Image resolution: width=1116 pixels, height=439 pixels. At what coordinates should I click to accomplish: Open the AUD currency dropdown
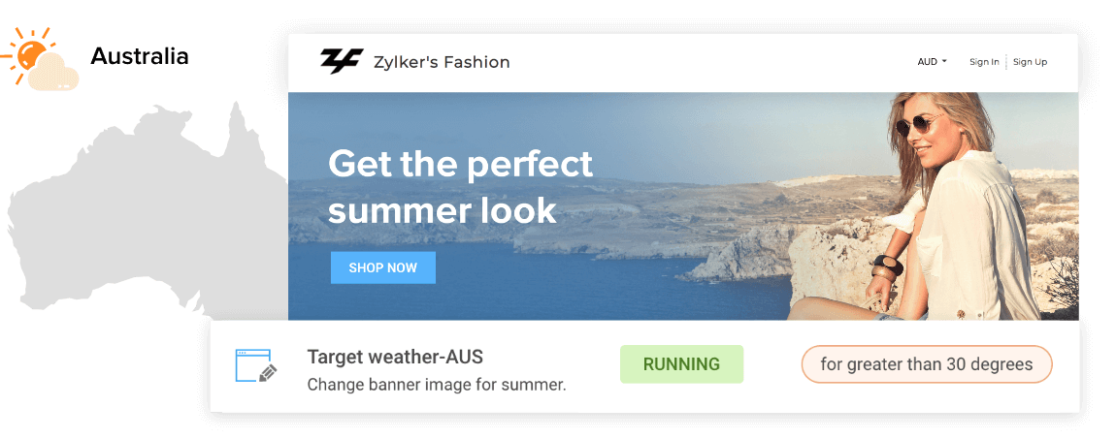click(932, 62)
